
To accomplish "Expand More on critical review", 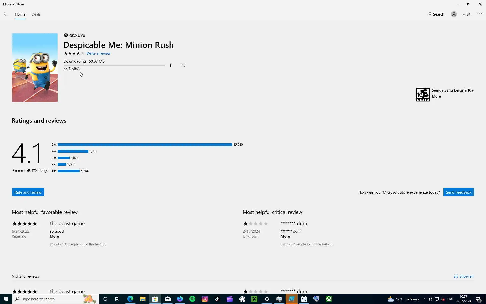I will point(285,236).
